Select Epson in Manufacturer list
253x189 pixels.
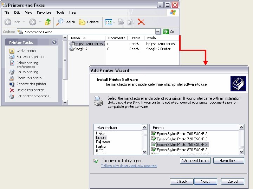point(101,138)
